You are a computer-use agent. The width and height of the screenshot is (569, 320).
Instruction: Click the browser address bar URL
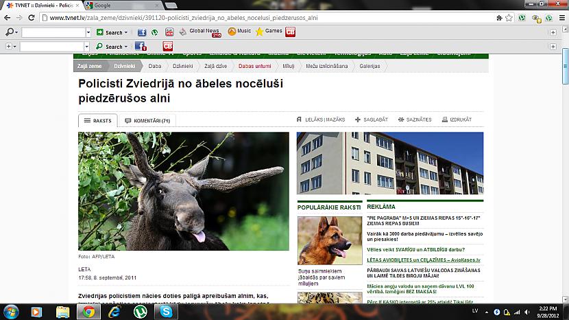(184, 17)
